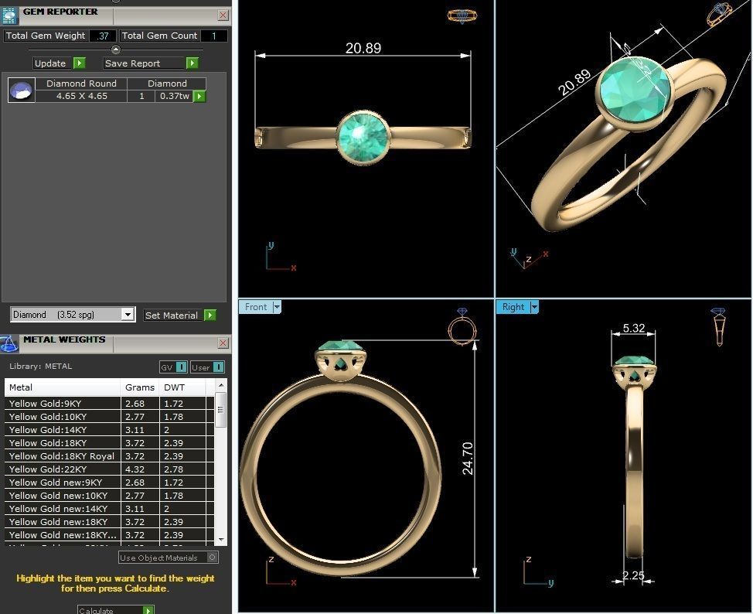Sort by the Metal column header
This screenshot has height=614, width=753.
pyautogui.click(x=63, y=387)
